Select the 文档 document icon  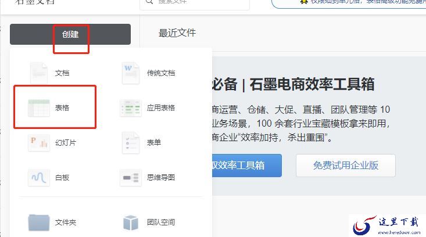point(39,73)
